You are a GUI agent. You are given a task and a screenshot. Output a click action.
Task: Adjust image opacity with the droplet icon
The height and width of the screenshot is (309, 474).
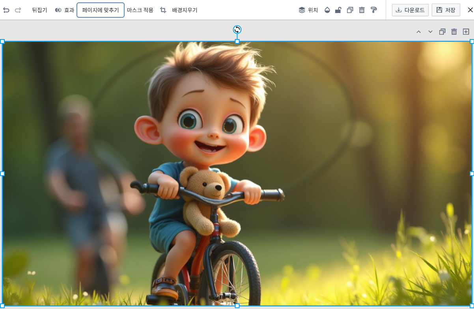tap(327, 10)
